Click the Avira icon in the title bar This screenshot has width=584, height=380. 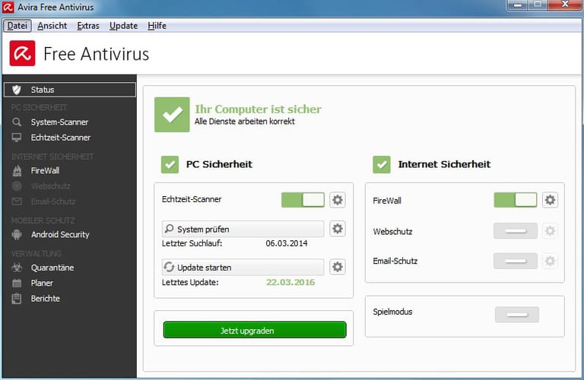point(8,7)
